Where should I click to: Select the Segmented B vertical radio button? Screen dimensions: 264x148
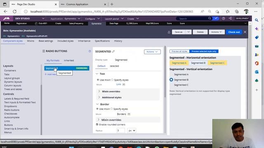pos(171,80)
